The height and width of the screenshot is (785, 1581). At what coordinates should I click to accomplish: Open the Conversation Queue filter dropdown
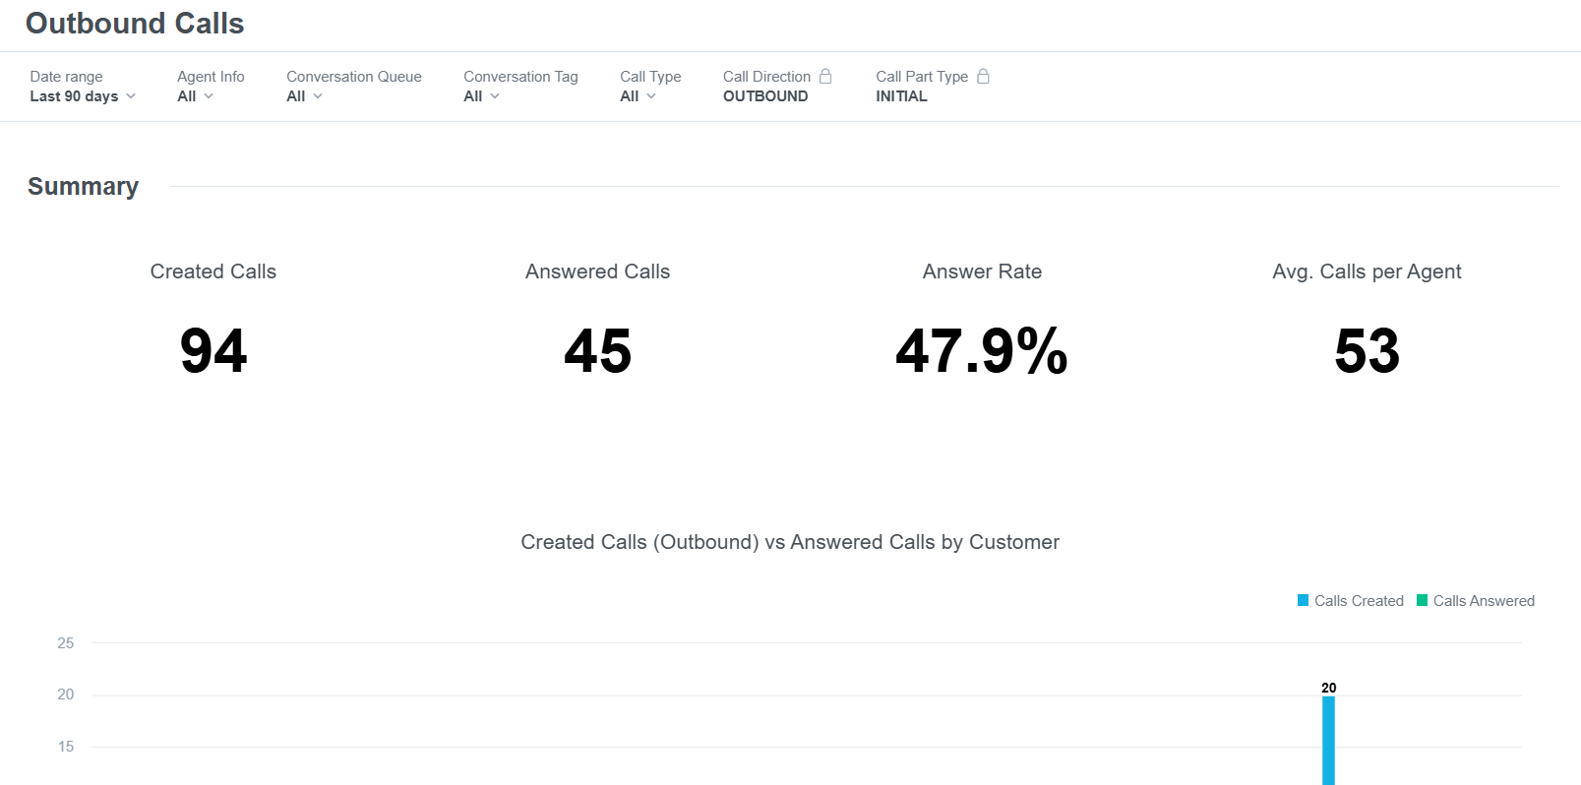click(x=304, y=96)
